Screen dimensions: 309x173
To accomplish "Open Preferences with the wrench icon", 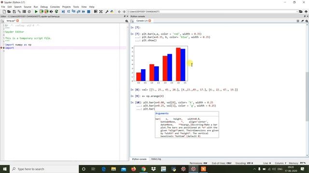I will 107,12.
